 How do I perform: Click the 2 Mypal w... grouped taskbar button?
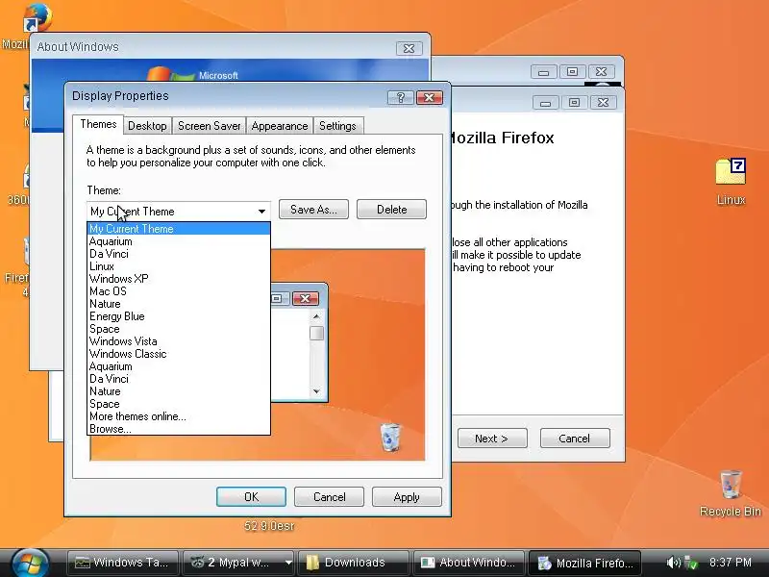[x=233, y=563]
